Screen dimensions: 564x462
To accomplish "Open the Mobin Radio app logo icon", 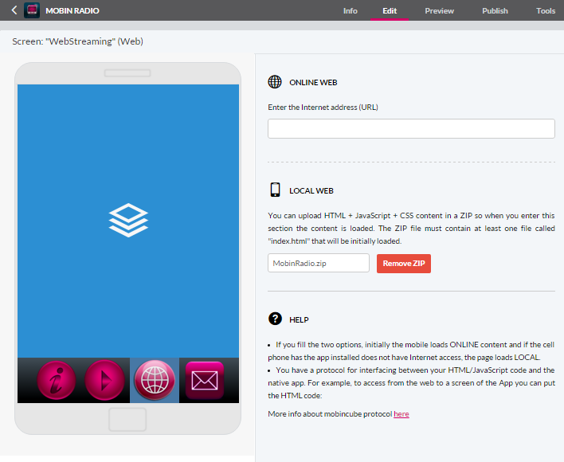I will tap(32, 10).
